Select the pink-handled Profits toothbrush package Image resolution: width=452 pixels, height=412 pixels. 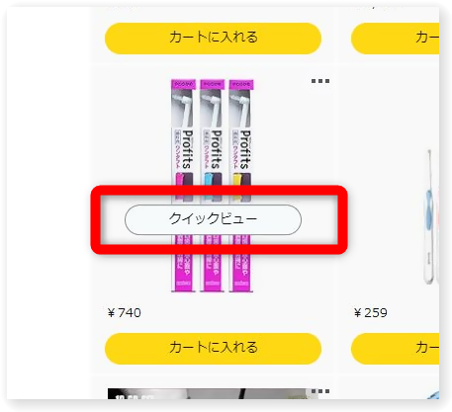tap(183, 186)
